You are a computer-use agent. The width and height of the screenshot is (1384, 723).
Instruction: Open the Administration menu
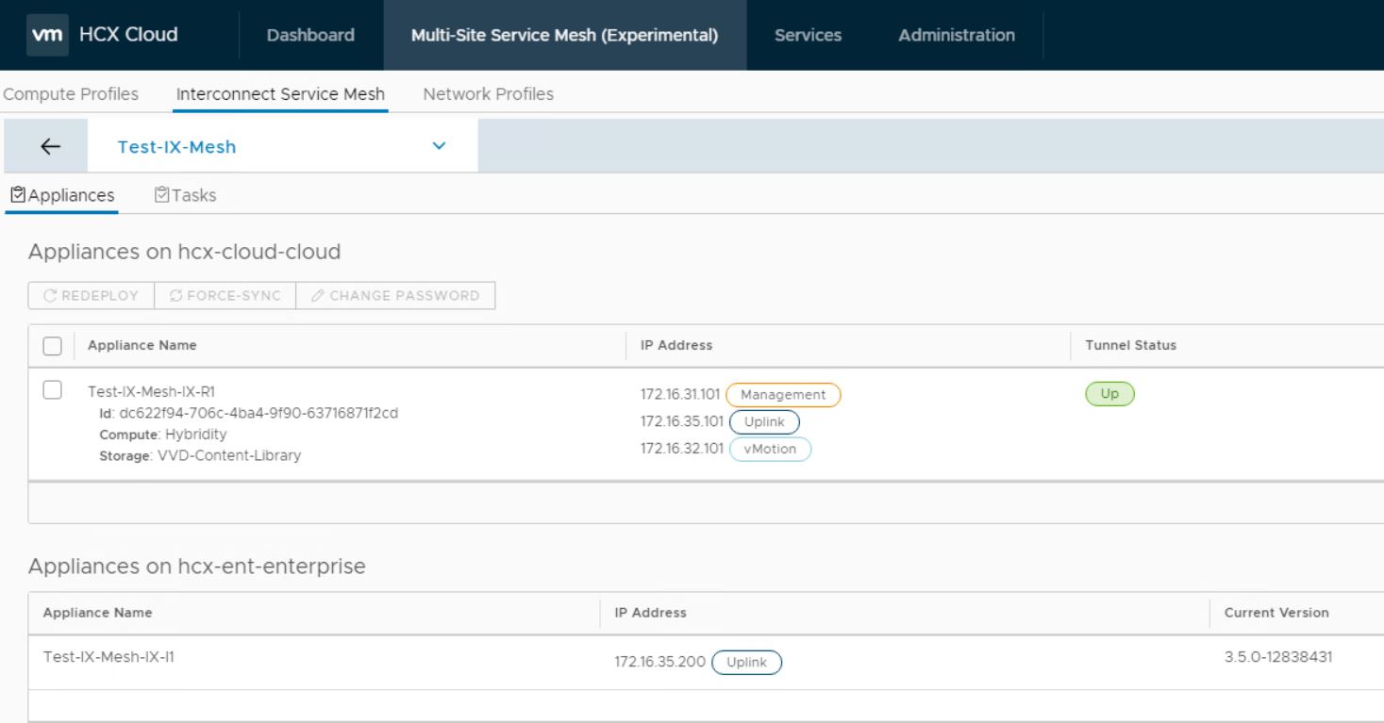coord(956,36)
